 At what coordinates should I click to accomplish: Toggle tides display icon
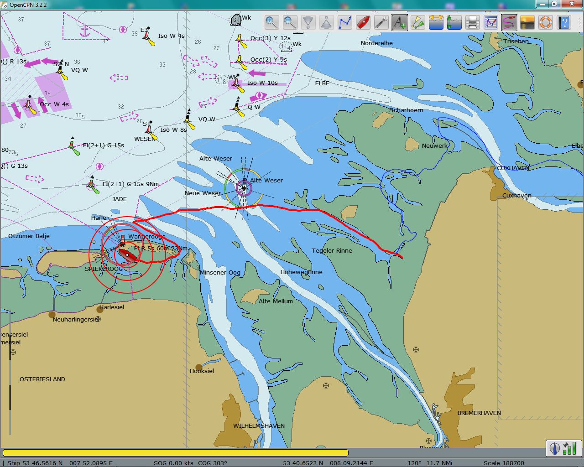[x=454, y=22]
